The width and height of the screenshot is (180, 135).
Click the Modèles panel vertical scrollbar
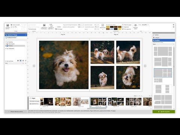click(x=174, y=67)
